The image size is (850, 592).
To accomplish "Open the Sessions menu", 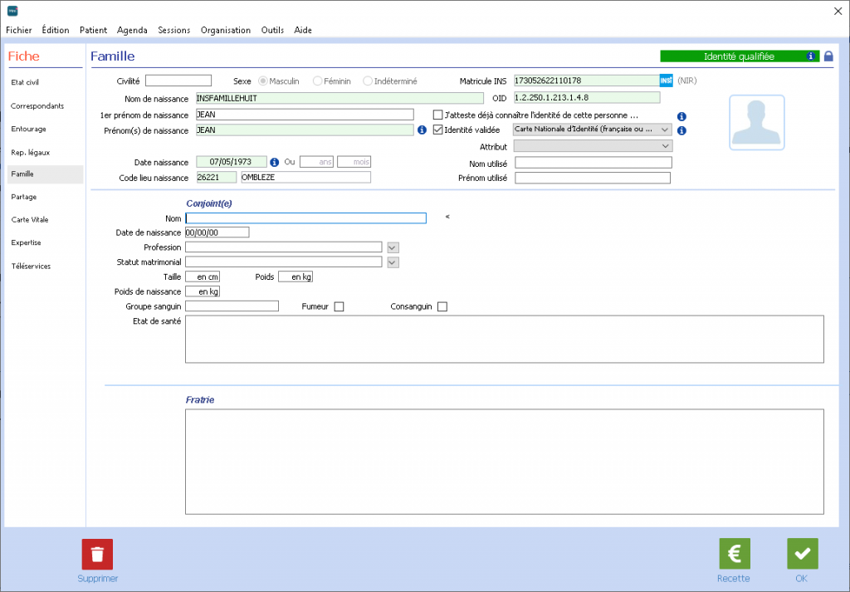I will point(174,31).
